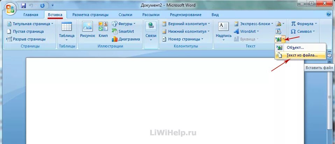Choose Объект... from the dropdown menu
Viewport: 335px width, 144px height.
click(x=300, y=48)
